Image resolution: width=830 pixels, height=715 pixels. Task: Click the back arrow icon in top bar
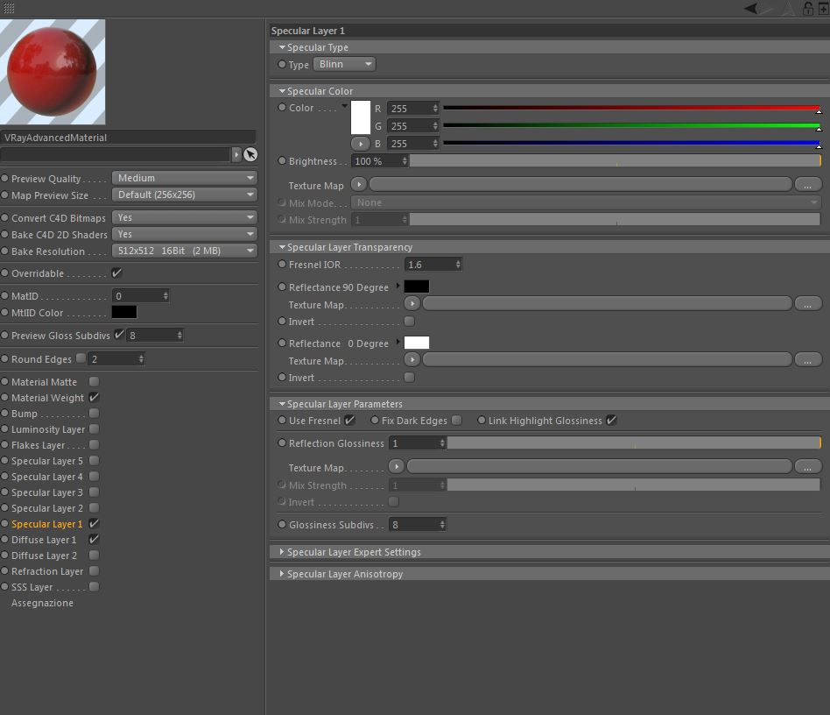click(750, 8)
